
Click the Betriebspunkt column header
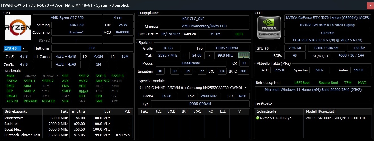15,111
